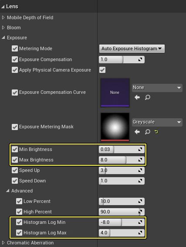Screen dimensions: 186x247
Task: Toggle Speed Up override checkbox
Action: coord(15,170)
